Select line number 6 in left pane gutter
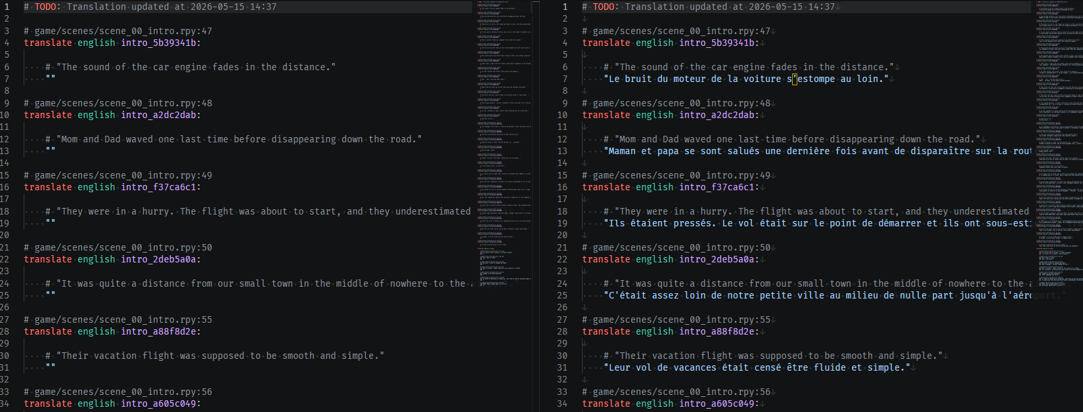The image size is (1083, 412). (x=7, y=67)
